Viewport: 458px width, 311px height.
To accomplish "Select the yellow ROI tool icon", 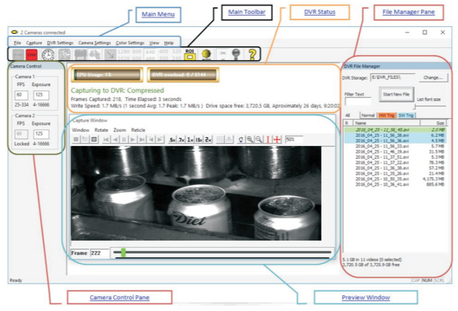I will (x=191, y=55).
